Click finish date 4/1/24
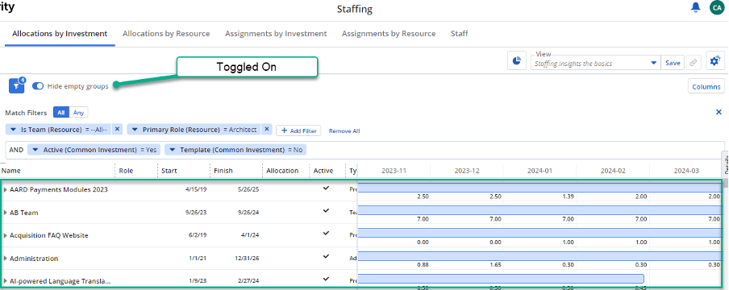Viewport: 729px width, 290px height. [250, 235]
